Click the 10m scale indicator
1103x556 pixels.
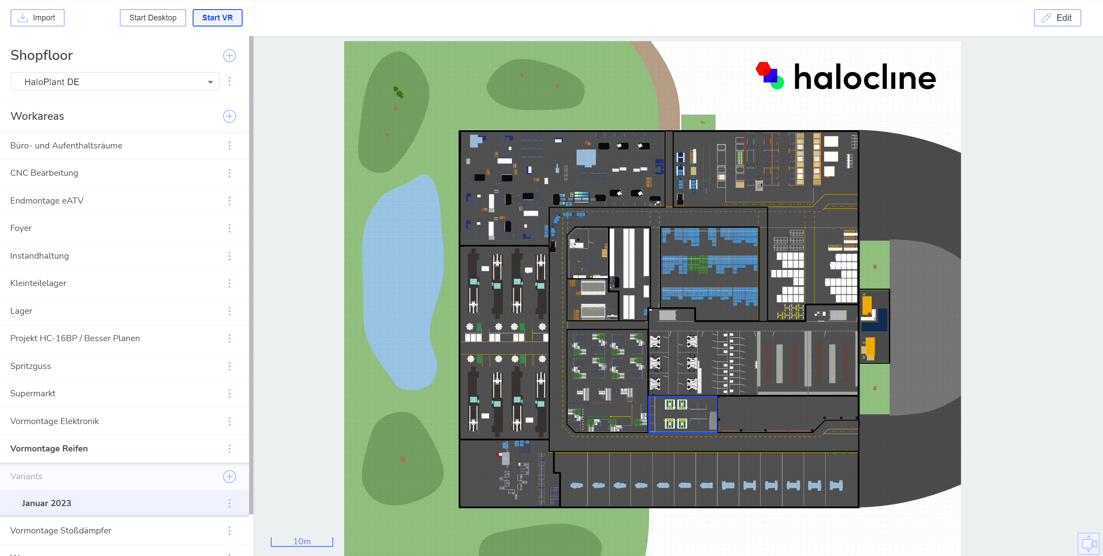pyautogui.click(x=302, y=541)
